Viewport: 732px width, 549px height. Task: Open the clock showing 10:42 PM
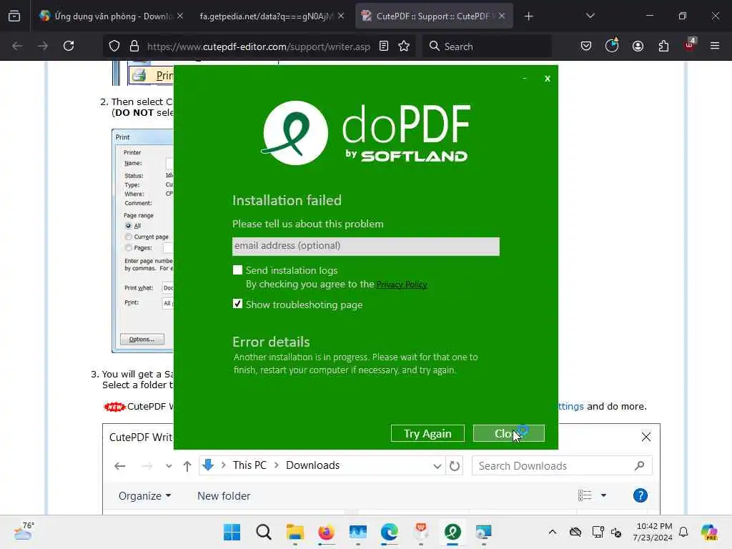click(652, 532)
